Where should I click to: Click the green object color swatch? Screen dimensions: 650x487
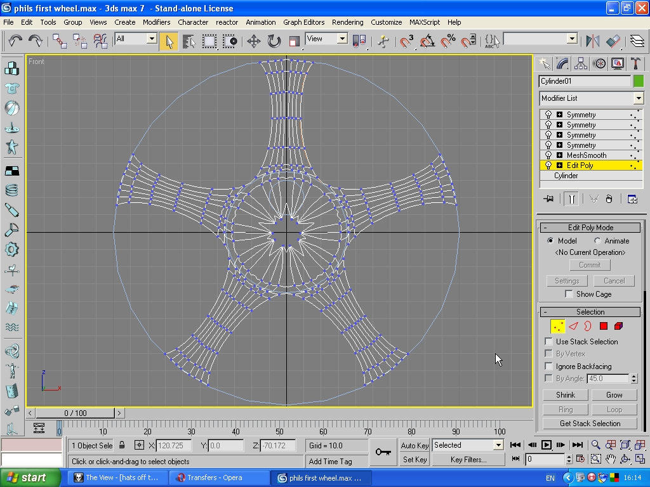click(x=638, y=81)
